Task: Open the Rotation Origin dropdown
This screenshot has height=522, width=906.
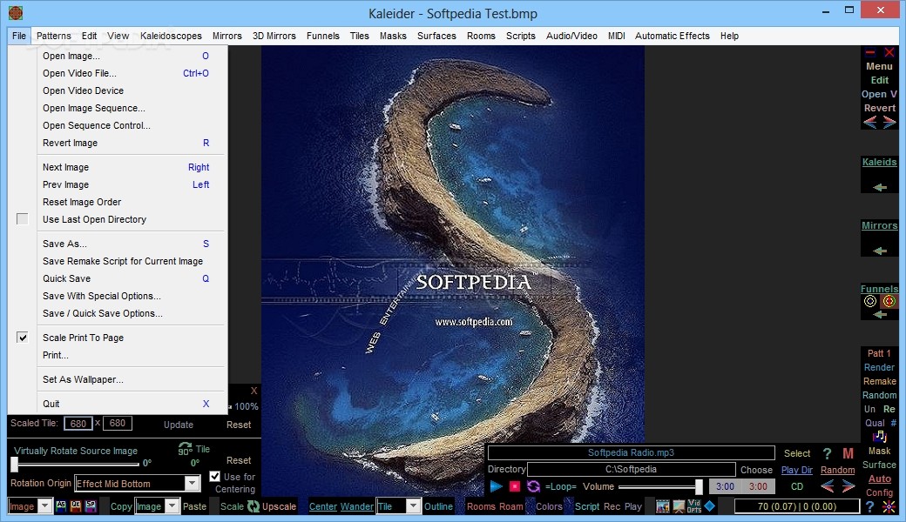Action: click(193, 484)
